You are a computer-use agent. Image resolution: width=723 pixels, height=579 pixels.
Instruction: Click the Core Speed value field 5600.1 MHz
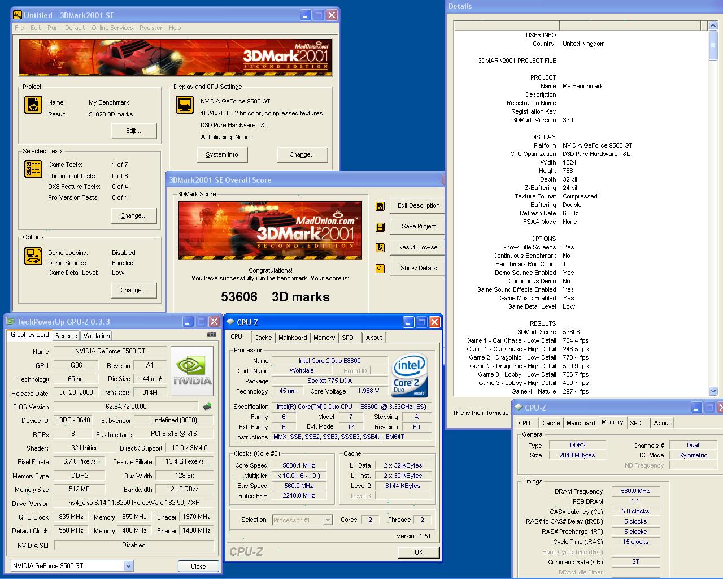299,465
